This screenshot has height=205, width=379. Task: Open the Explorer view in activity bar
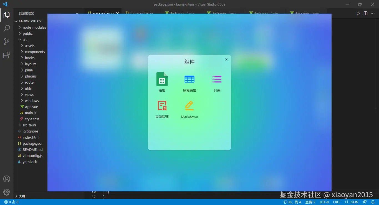point(7,15)
